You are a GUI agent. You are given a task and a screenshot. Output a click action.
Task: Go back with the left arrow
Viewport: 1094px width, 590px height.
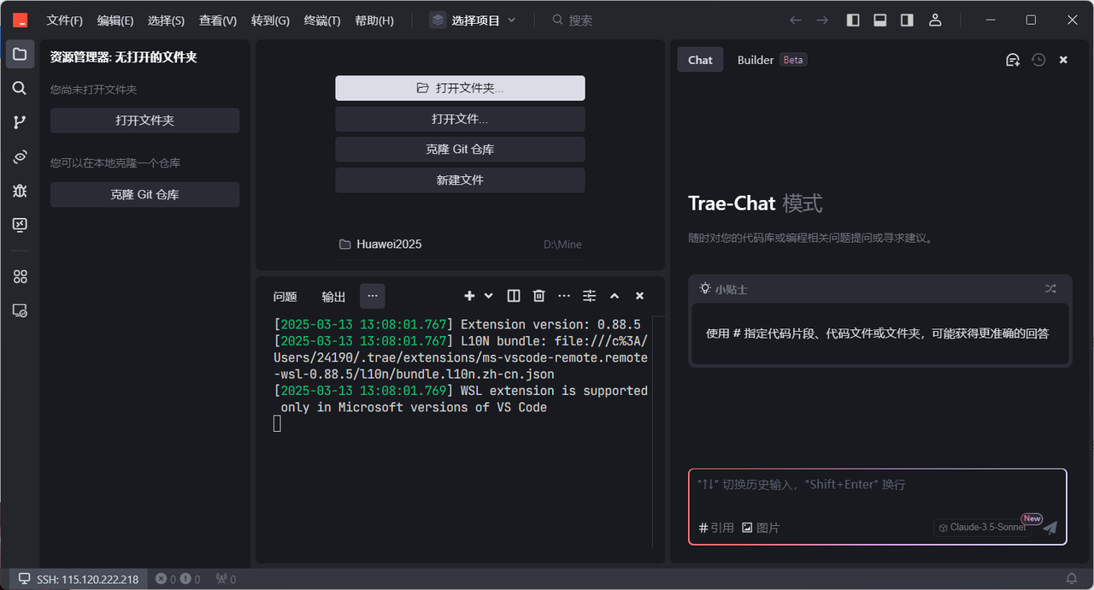tap(795, 20)
